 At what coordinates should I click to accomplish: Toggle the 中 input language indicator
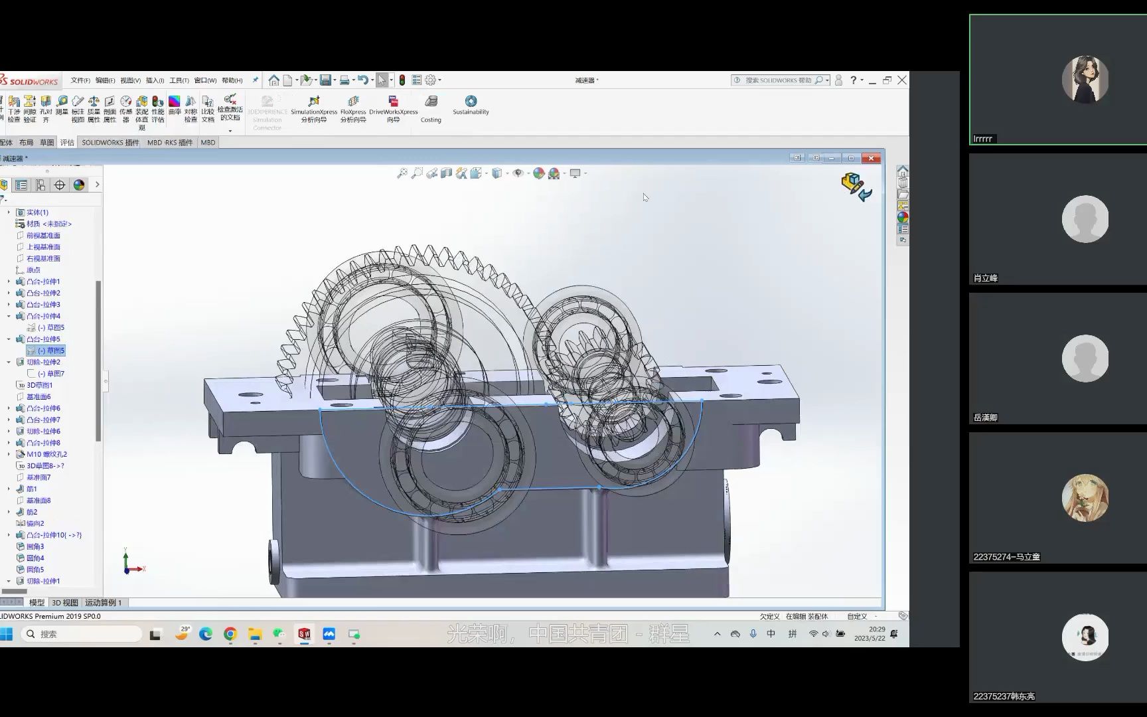(771, 634)
